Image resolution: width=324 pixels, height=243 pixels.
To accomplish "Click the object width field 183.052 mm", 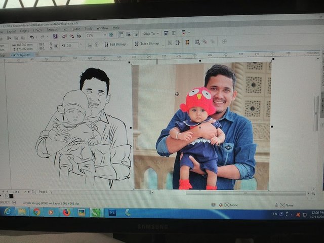I will click(x=25, y=45).
